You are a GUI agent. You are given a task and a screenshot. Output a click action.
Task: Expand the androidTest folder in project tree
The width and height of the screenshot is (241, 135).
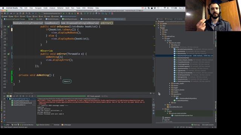(x=163, y=36)
